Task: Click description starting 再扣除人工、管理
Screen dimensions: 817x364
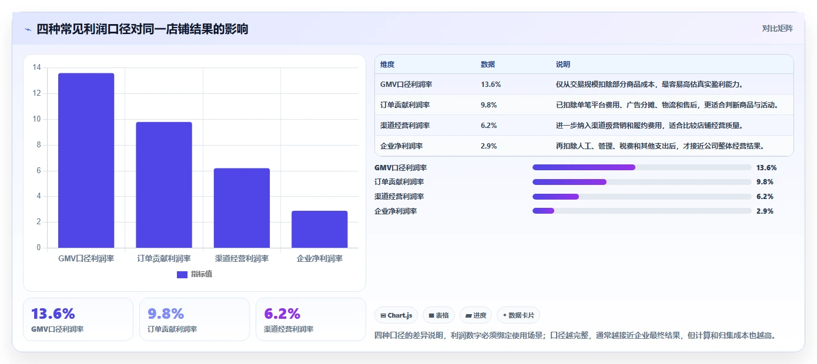Action: (x=661, y=146)
